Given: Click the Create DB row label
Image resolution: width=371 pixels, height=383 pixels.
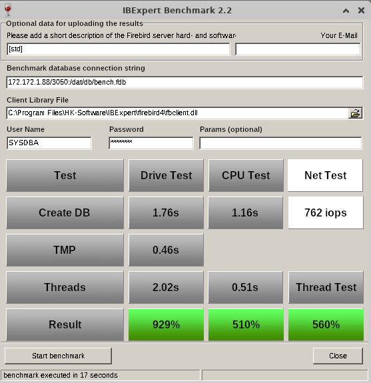Looking at the screenshot, I should click(65, 212).
